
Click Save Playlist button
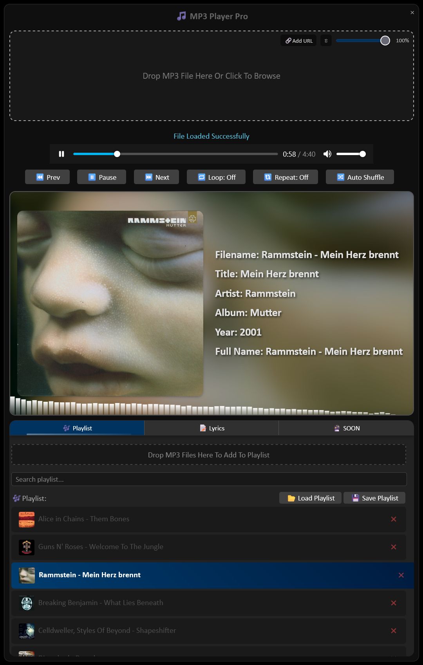(x=374, y=498)
